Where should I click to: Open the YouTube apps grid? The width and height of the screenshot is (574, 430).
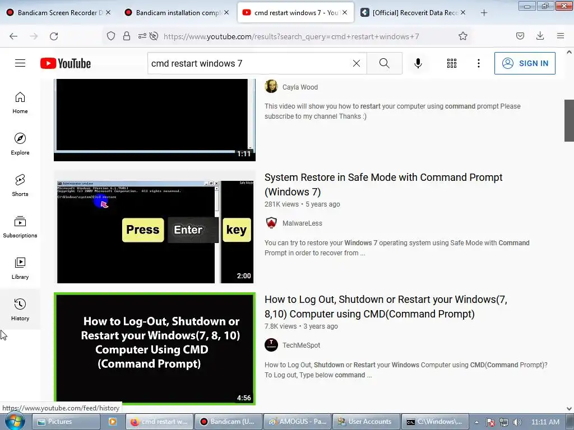(452, 63)
